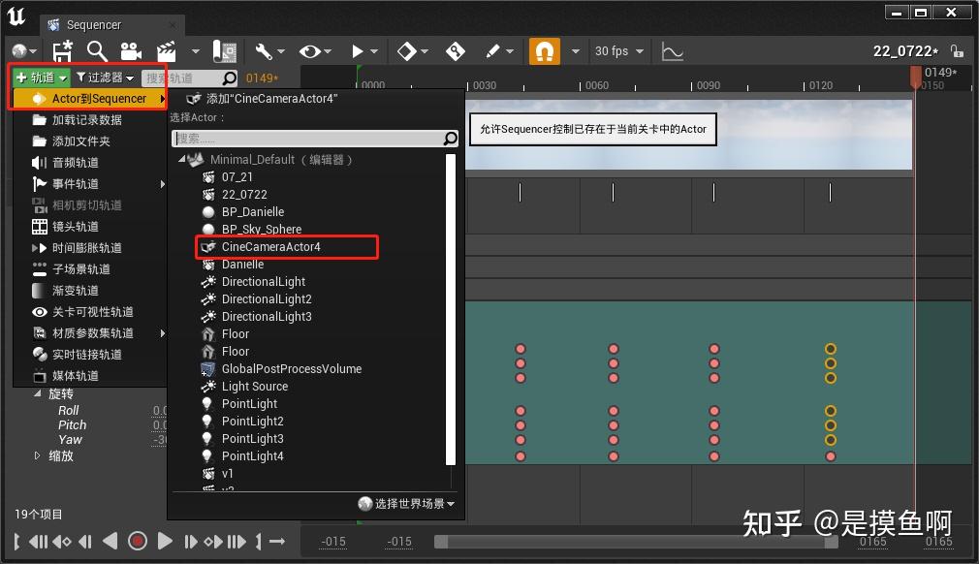Viewport: 979px width, 564px height.
Task: Click the 选择世界场景 button
Action: coord(405,504)
